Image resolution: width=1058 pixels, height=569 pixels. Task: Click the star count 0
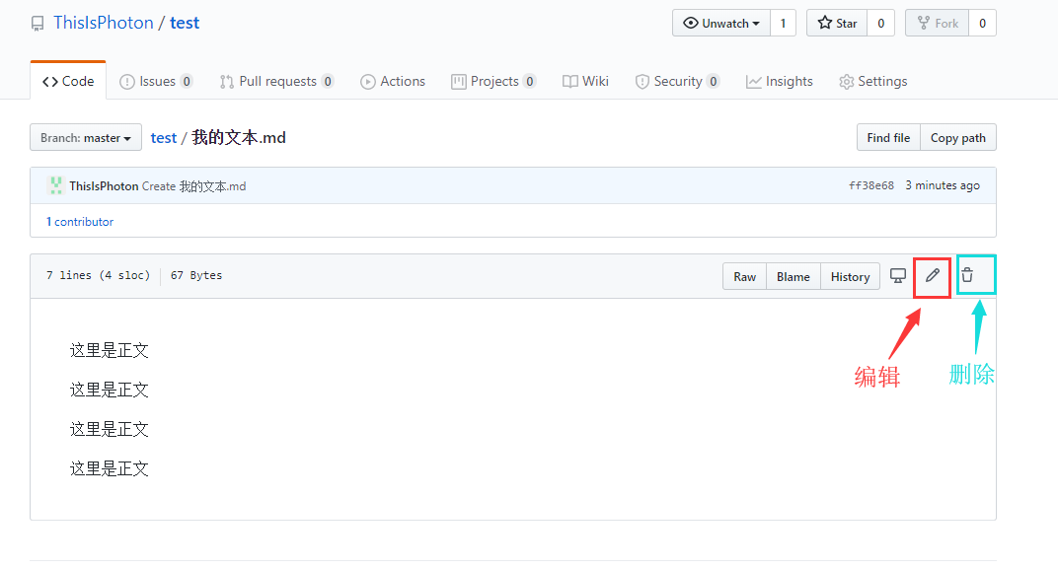(880, 23)
